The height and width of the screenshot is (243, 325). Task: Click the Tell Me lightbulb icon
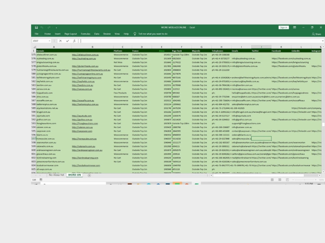tap(134, 33)
